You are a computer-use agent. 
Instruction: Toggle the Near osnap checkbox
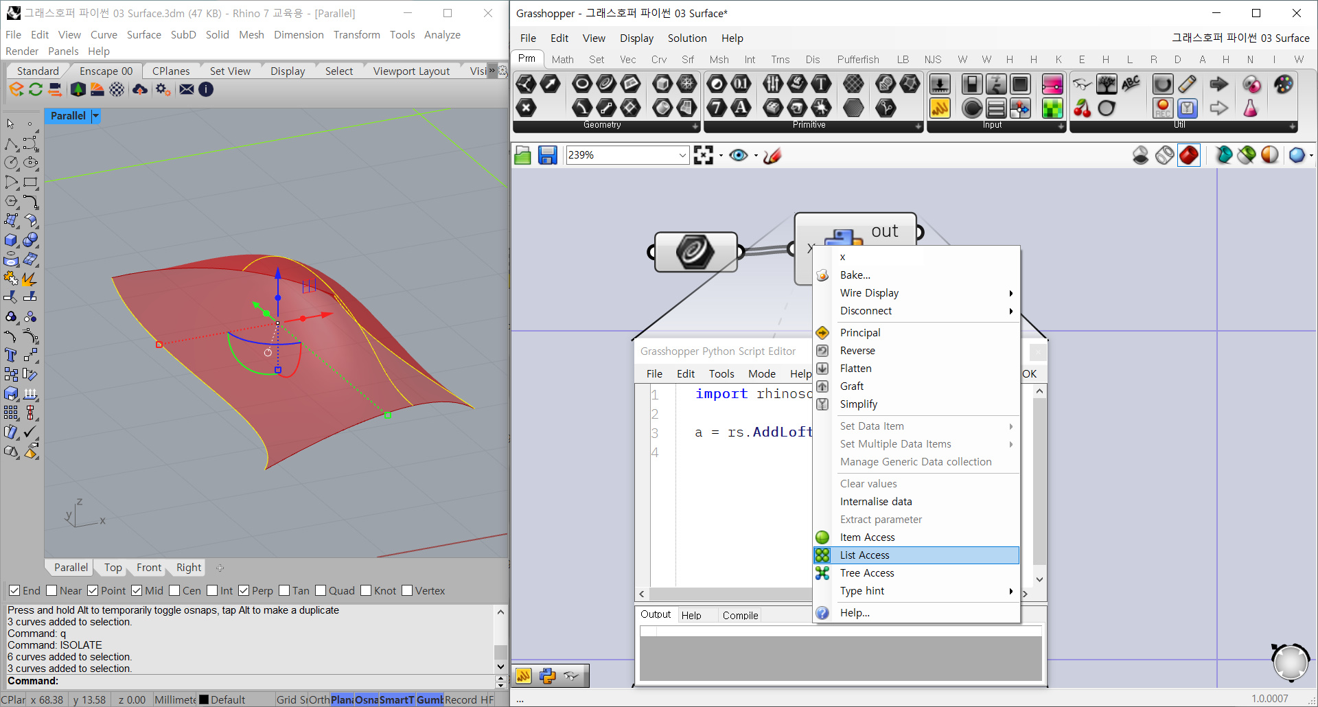(x=51, y=590)
